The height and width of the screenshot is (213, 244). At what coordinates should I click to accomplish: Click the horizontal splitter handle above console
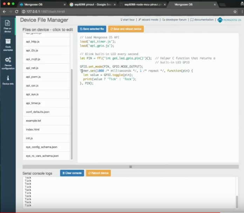click(x=130, y=167)
